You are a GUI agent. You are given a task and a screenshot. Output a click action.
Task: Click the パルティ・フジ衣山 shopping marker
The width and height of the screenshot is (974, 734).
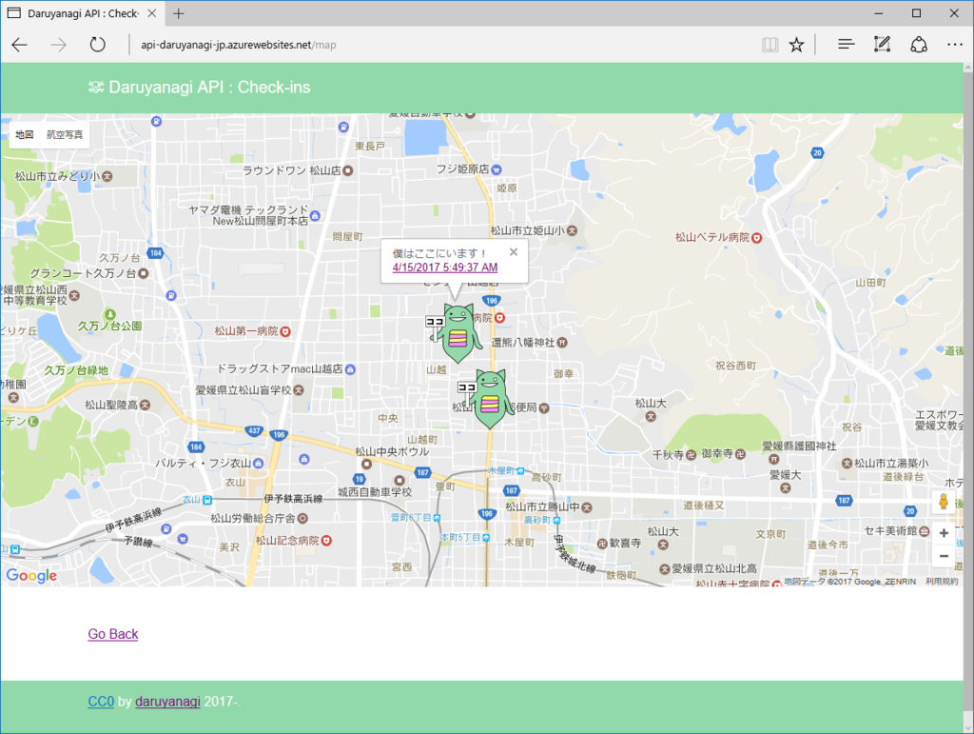tap(259, 464)
